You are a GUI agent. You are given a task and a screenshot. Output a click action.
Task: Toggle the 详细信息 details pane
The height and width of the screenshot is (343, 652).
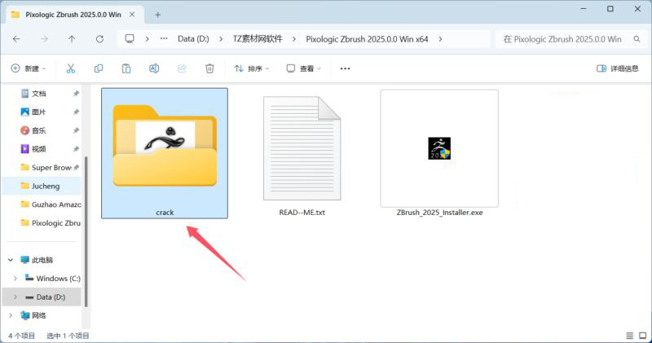[618, 68]
